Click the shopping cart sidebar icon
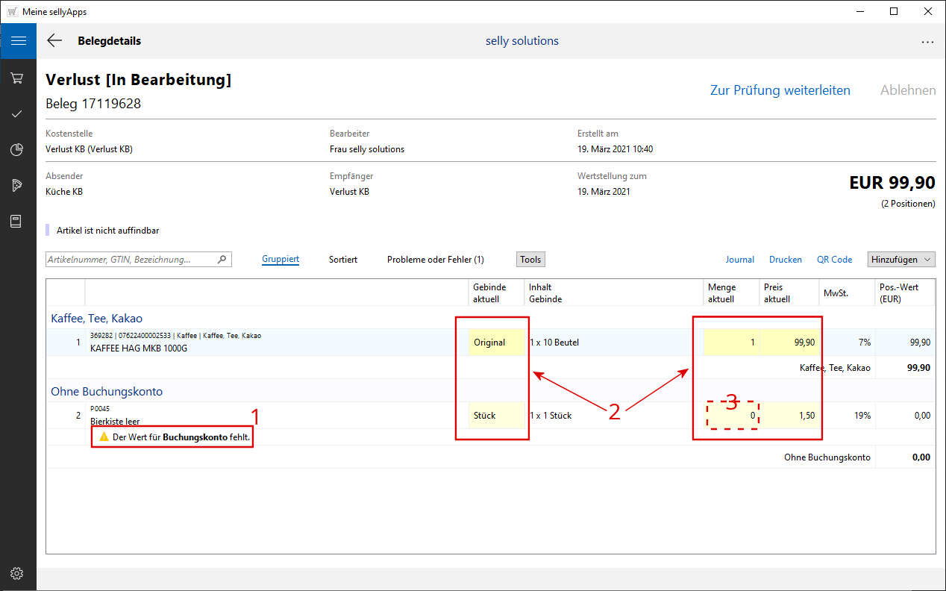 (18, 78)
